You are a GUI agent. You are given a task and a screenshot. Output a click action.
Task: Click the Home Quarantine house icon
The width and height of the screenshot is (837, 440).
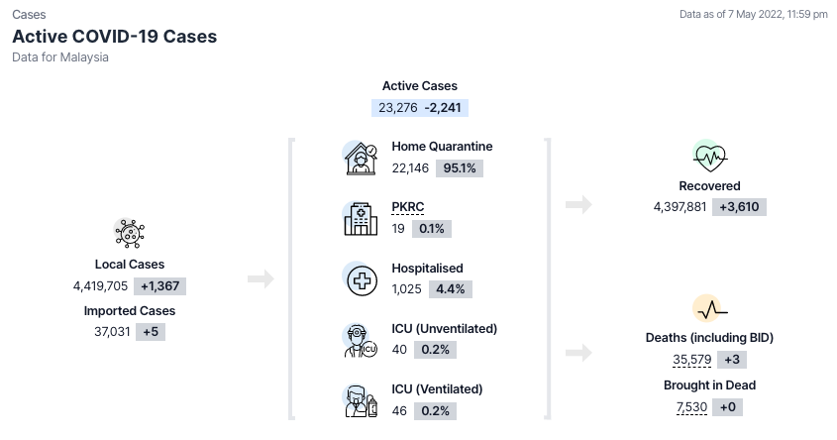(361, 158)
